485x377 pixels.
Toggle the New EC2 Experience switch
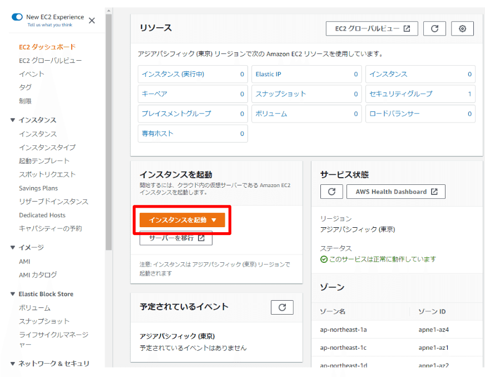pyautogui.click(x=17, y=17)
